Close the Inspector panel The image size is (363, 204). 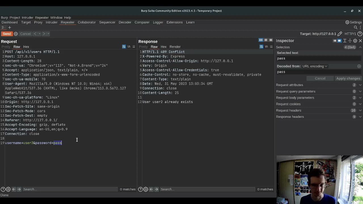click(360, 41)
